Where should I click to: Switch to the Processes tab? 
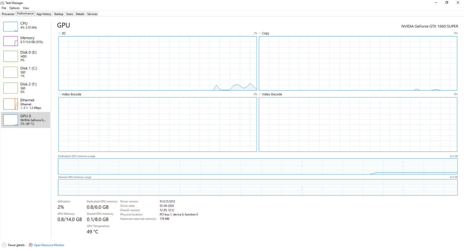point(8,14)
